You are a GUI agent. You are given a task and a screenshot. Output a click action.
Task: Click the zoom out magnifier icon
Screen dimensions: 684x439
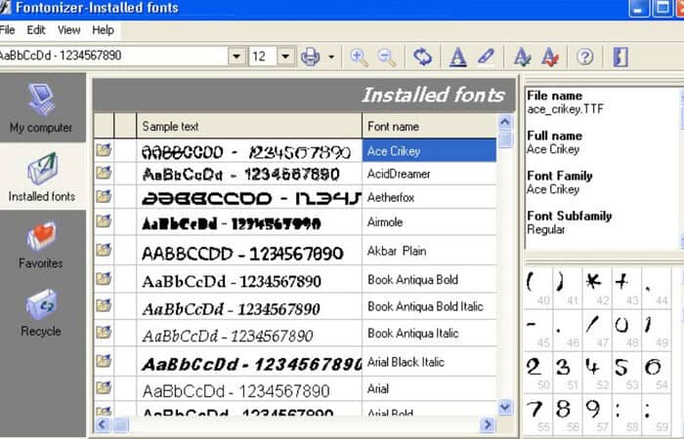(x=387, y=57)
